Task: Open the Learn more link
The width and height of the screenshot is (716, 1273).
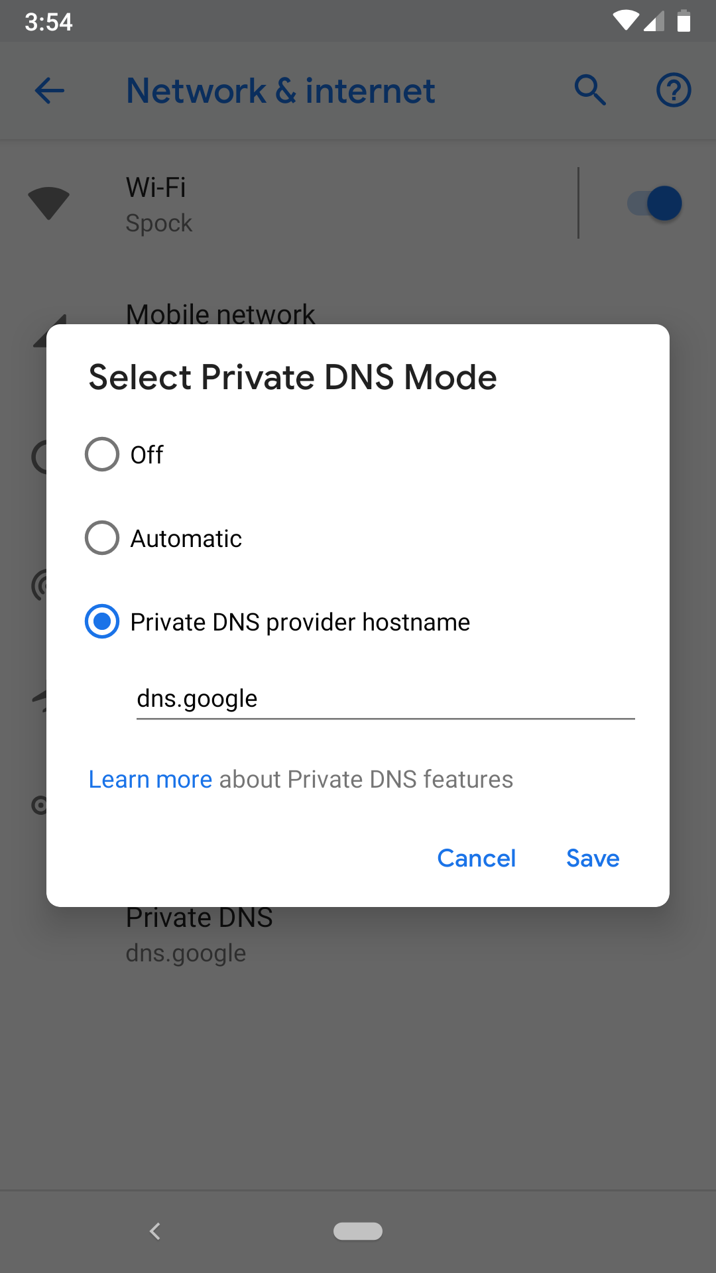Action: [150, 780]
